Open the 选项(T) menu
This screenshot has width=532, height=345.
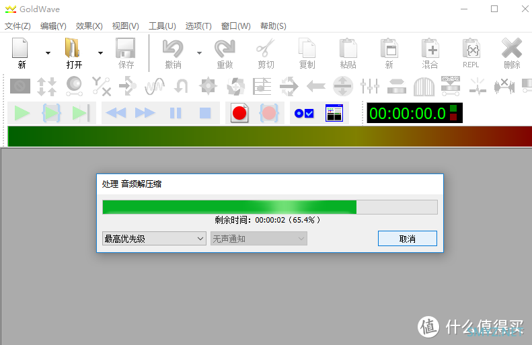(x=198, y=26)
